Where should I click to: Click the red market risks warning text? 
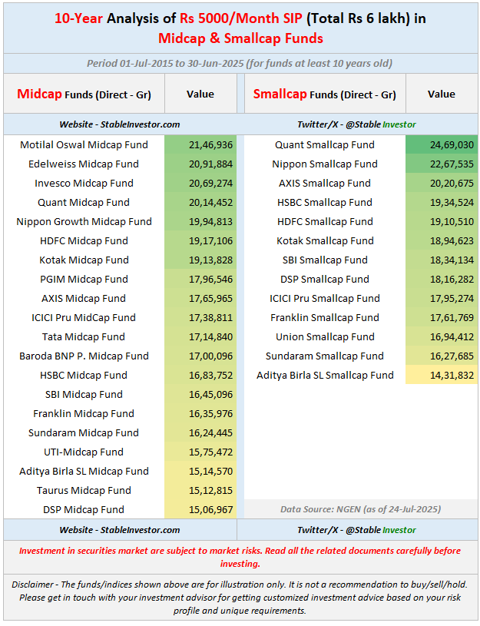pos(240,557)
